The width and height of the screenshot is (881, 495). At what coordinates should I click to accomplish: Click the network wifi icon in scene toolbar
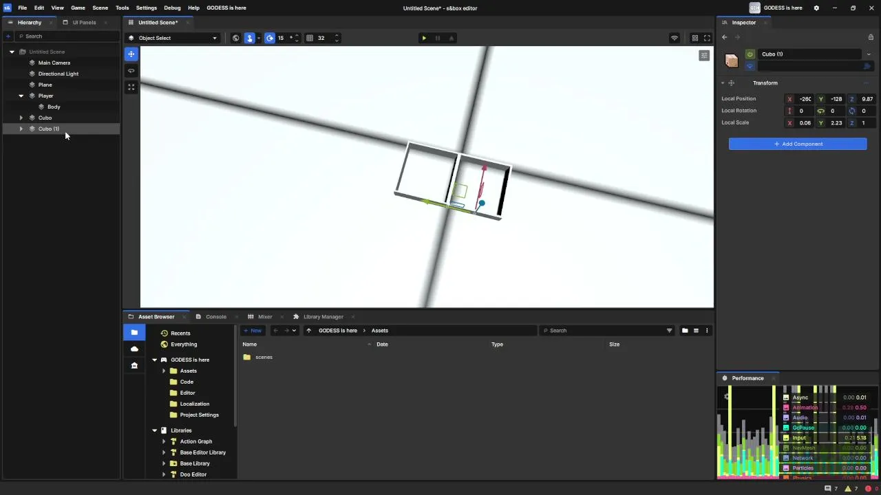[675, 38]
